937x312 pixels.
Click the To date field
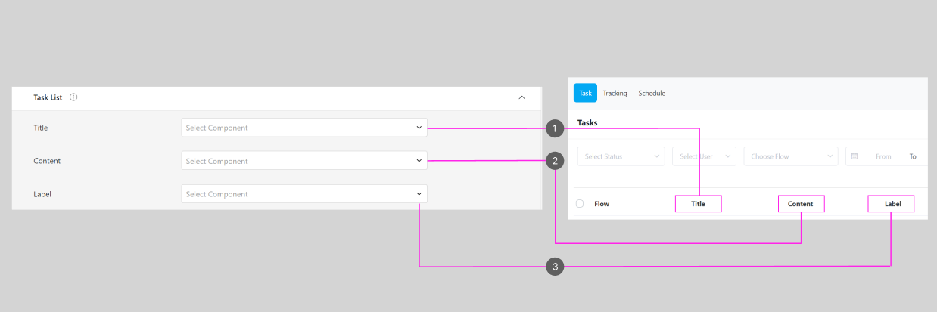coord(913,156)
